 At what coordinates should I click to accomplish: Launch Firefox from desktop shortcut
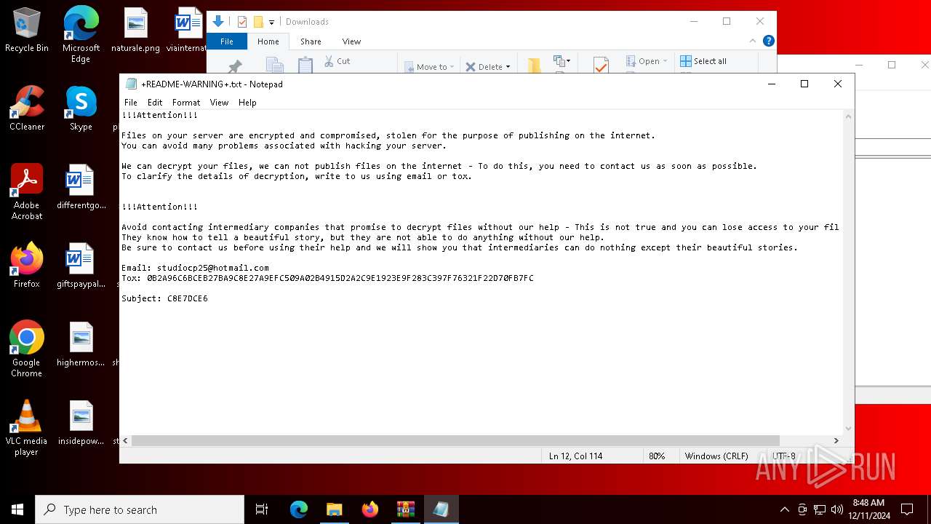tap(27, 266)
